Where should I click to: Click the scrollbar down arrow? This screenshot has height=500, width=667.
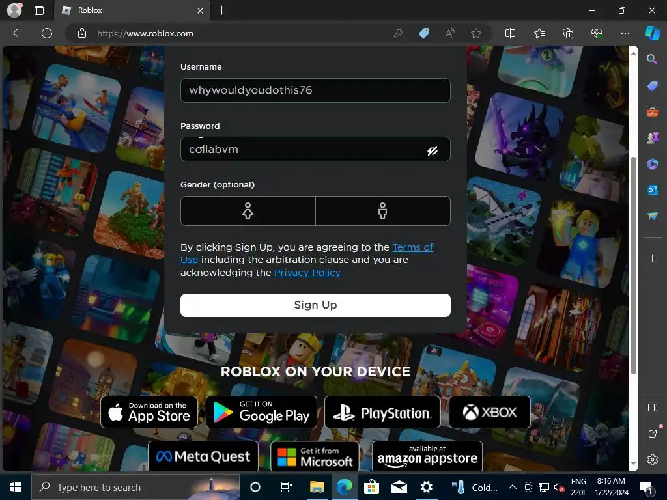(633, 464)
